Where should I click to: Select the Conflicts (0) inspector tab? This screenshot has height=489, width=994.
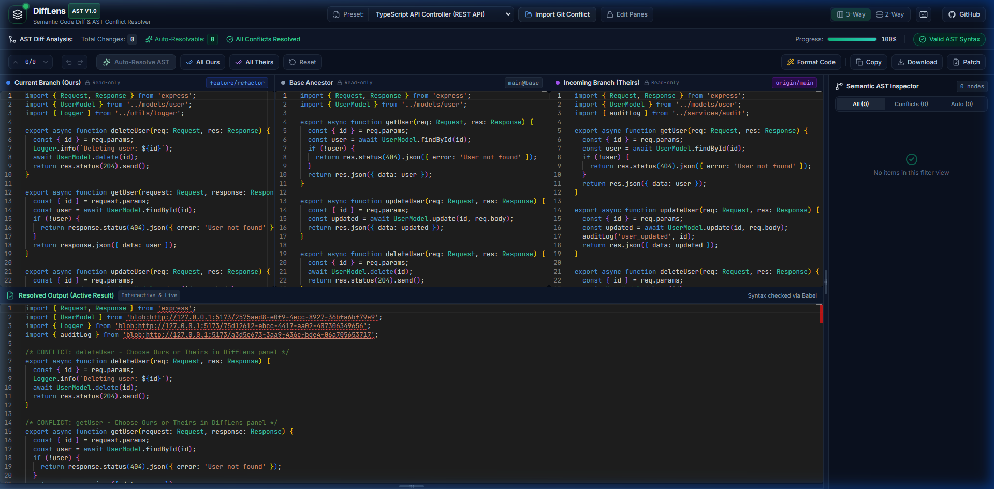[x=911, y=104]
